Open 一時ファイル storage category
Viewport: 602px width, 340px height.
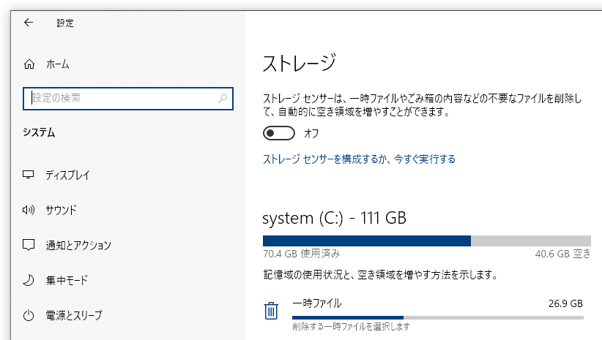pos(317,303)
